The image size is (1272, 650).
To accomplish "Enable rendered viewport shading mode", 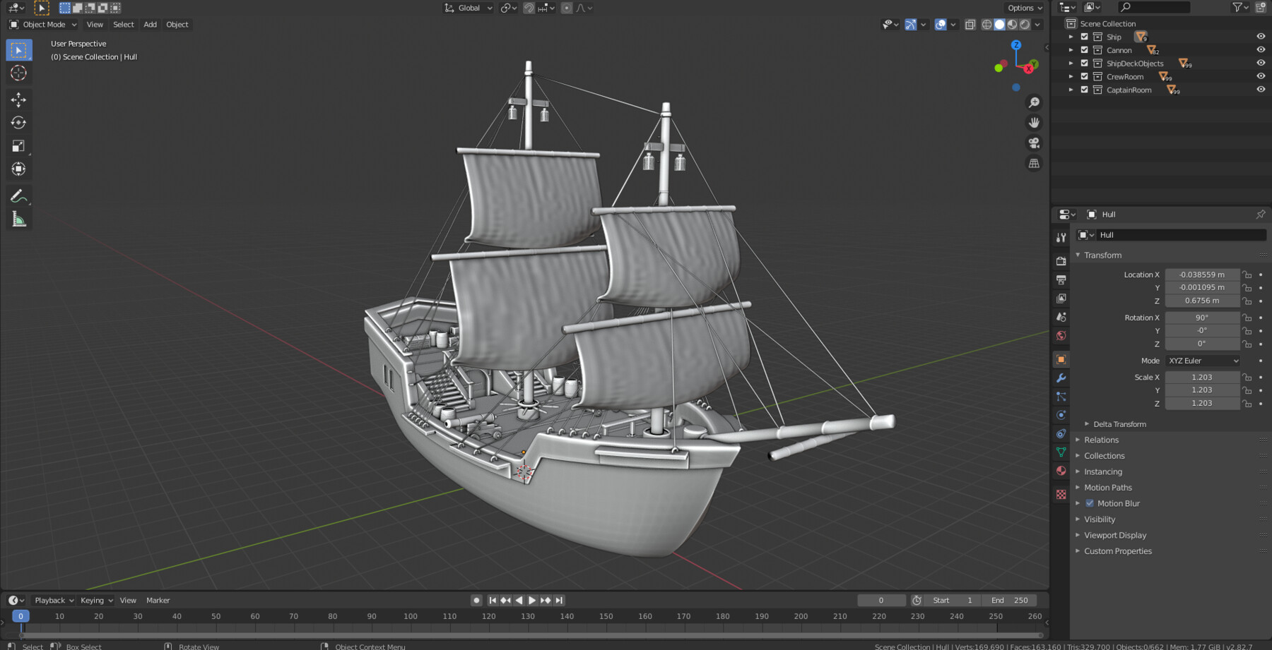I will click(1024, 24).
